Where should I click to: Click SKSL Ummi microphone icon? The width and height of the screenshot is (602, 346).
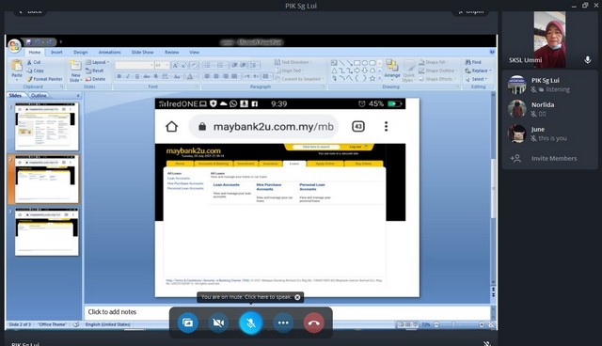[x=587, y=60]
